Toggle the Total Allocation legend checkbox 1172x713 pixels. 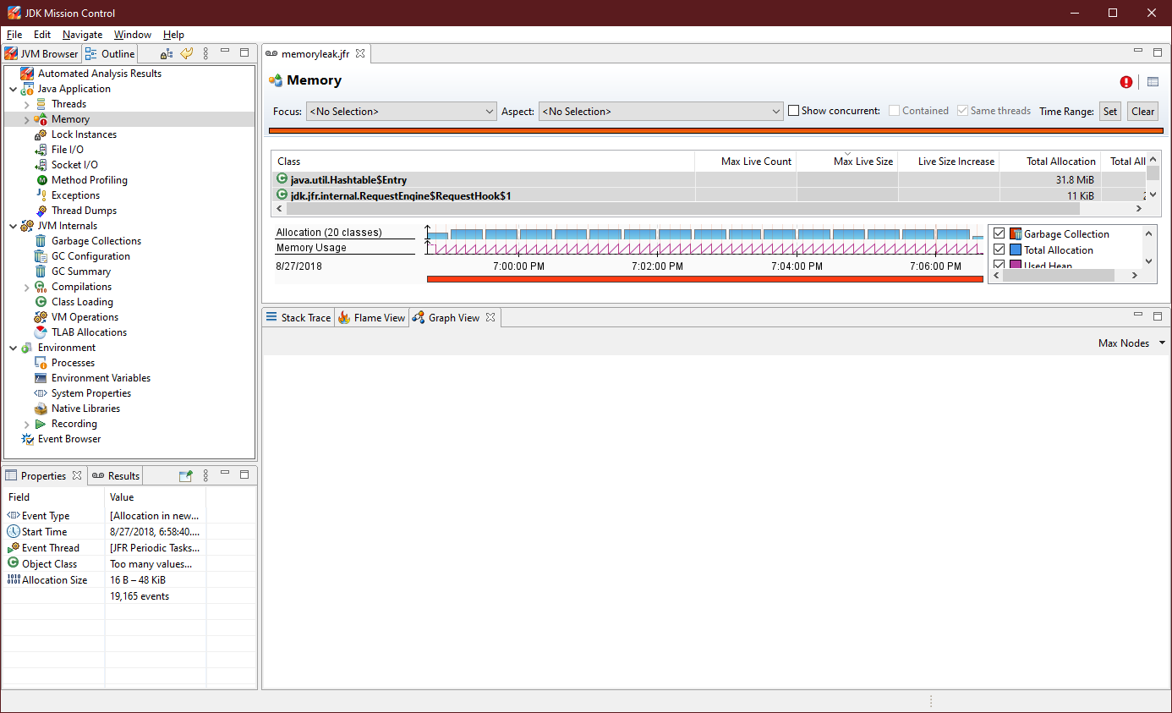tap(999, 250)
